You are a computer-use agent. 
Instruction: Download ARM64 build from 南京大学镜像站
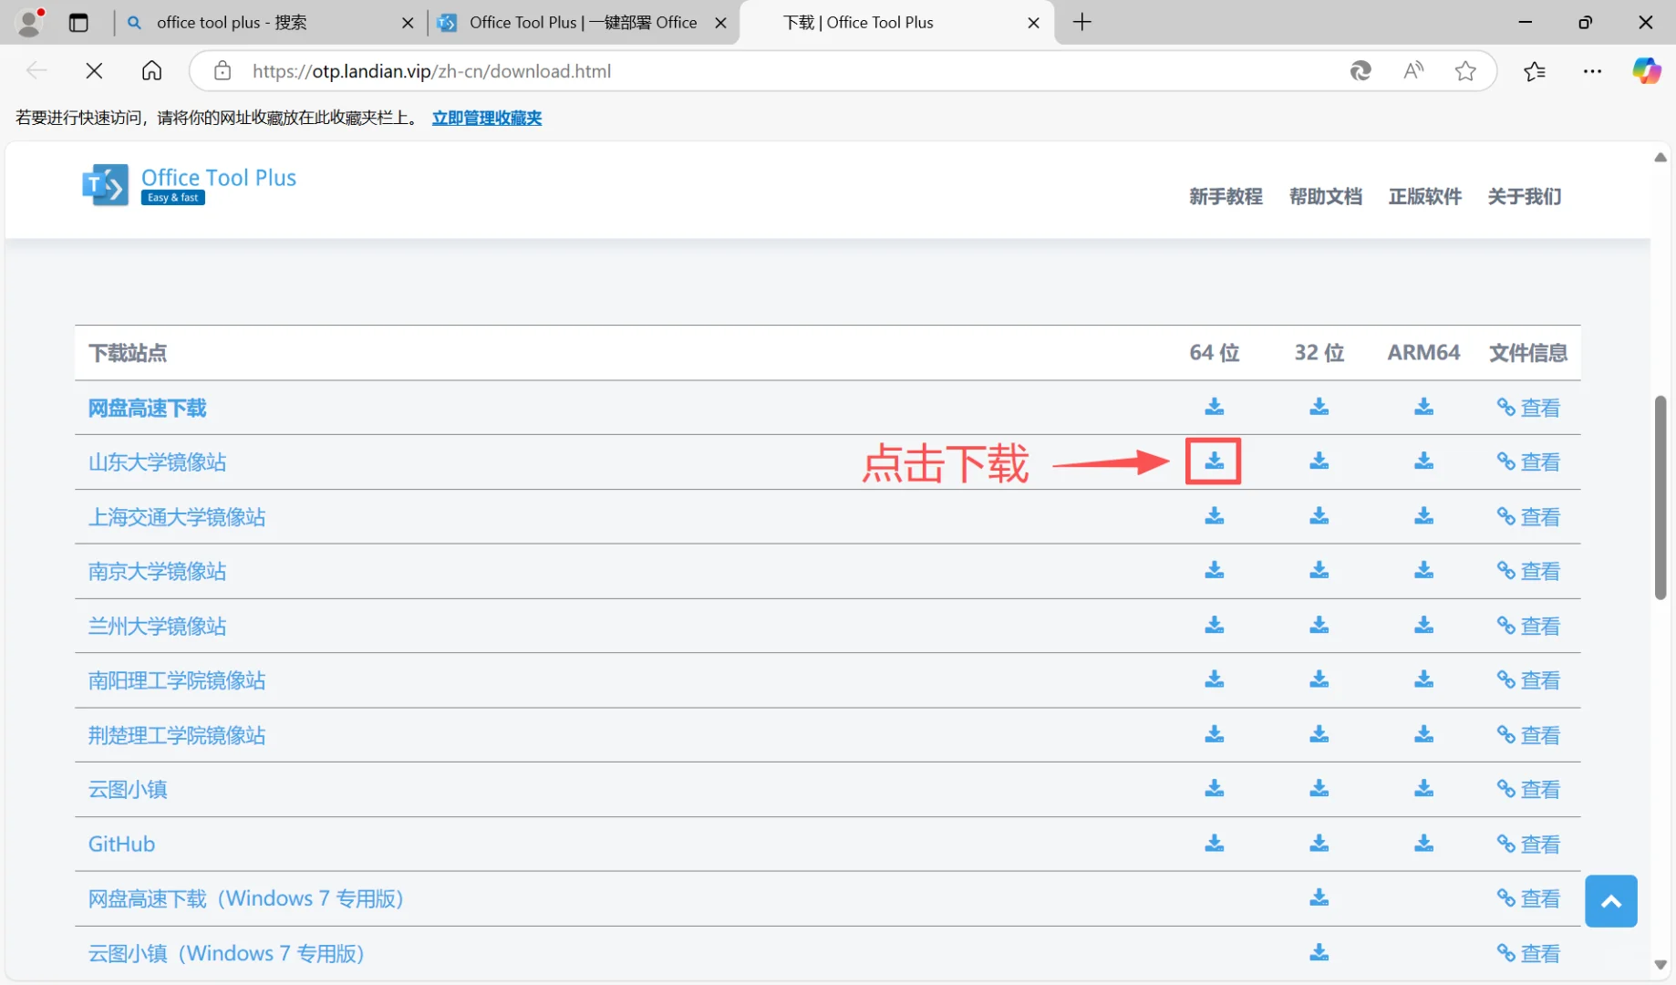[1423, 571]
